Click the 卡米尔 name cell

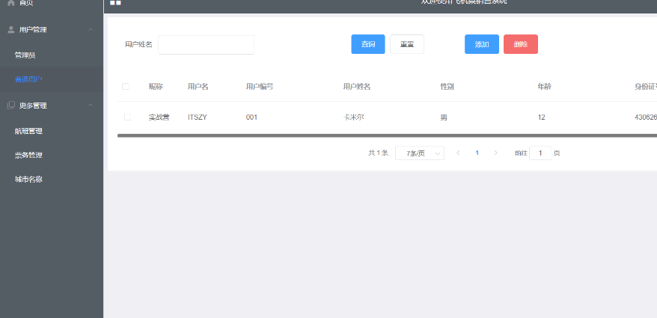click(x=354, y=117)
